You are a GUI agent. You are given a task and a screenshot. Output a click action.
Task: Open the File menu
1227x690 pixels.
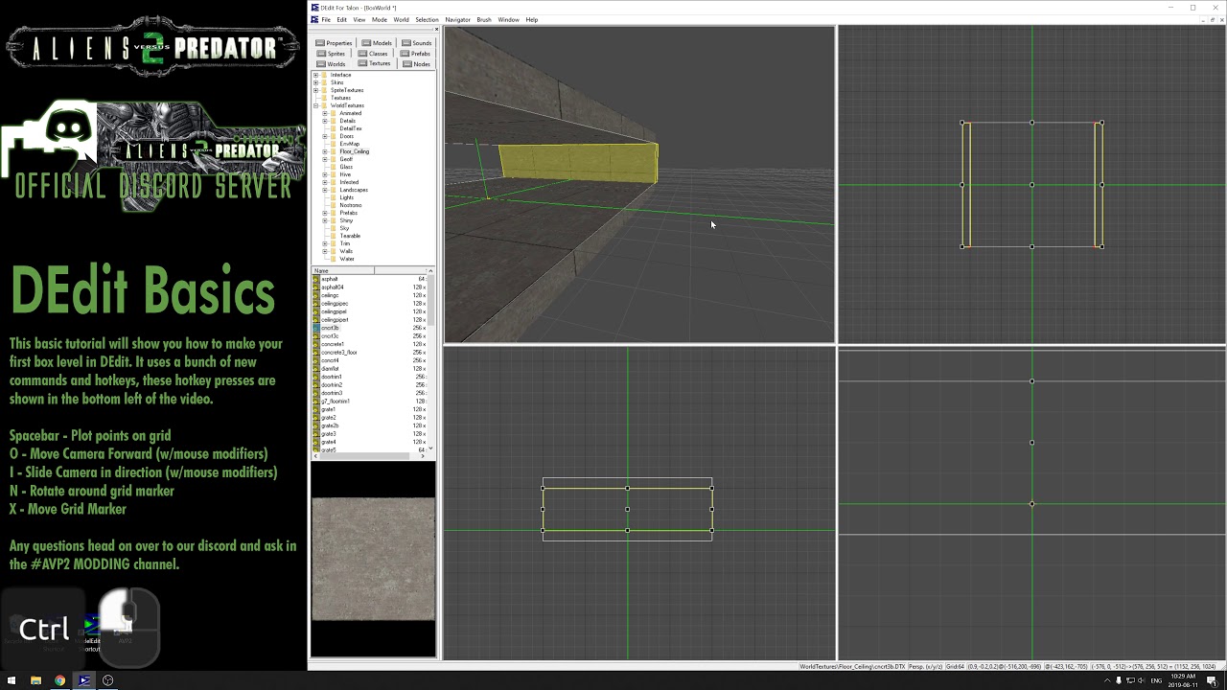[326, 19]
